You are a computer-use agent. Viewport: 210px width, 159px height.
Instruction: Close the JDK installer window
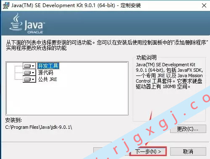[x=204, y=5]
